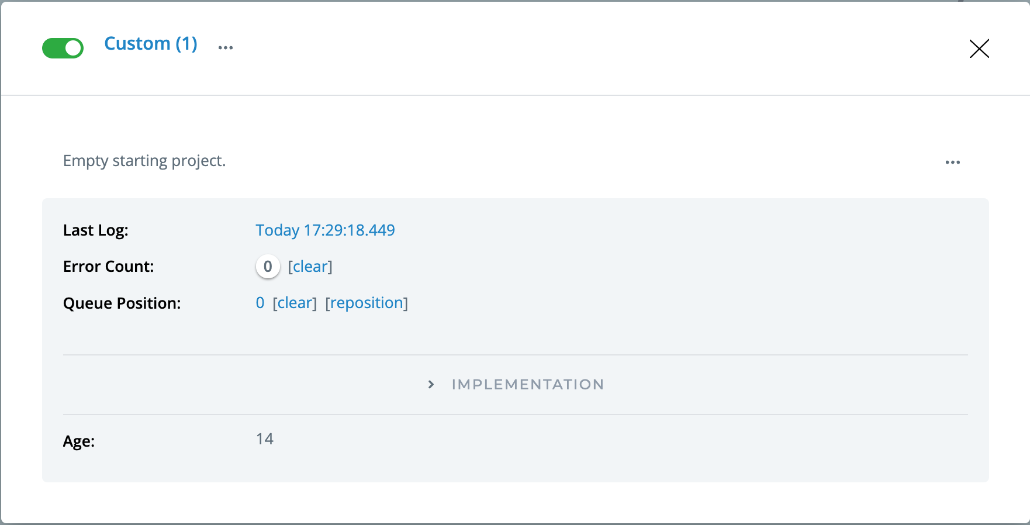Click the IMPLEMENTATION section heading
The image size is (1030, 525).
527,385
